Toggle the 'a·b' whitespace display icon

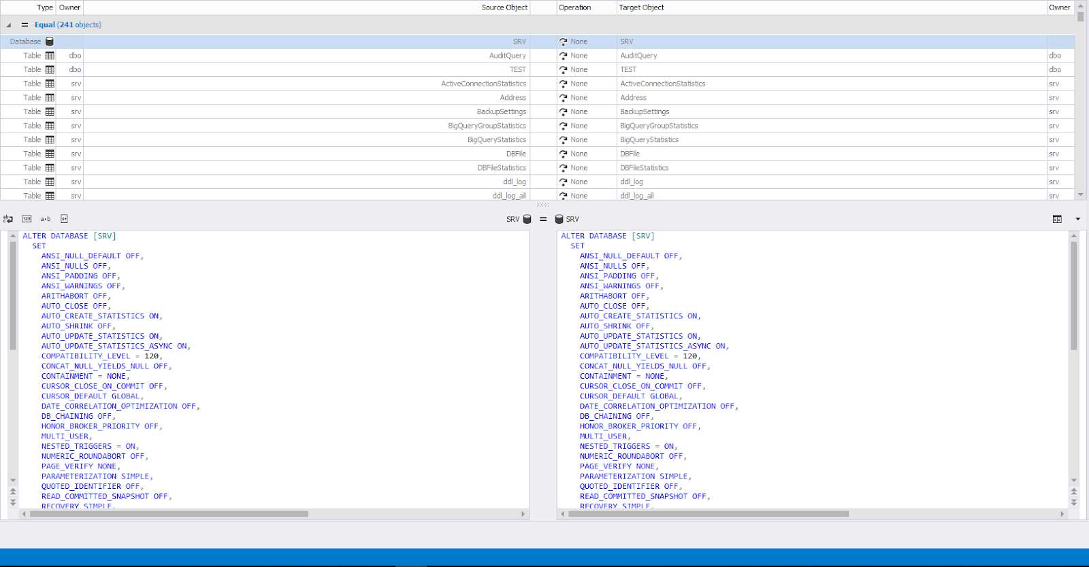click(46, 219)
